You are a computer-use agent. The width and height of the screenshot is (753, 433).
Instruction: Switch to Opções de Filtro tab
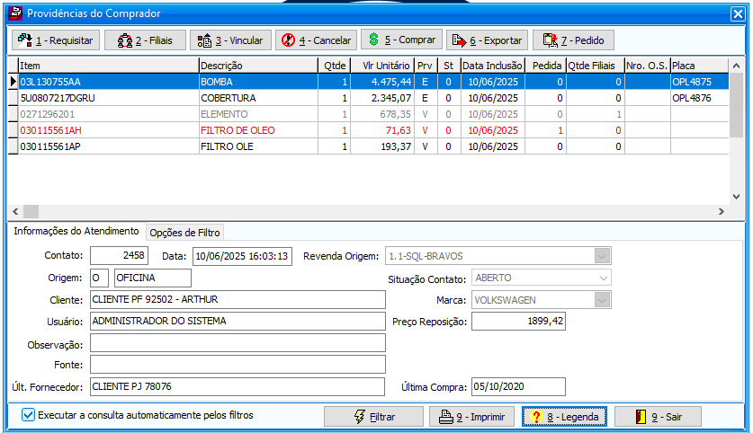tap(185, 233)
